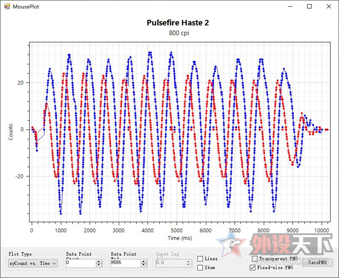The width and height of the screenshot is (339, 278).
Task: Open the Plot Type dropdown
Action: pos(33,263)
